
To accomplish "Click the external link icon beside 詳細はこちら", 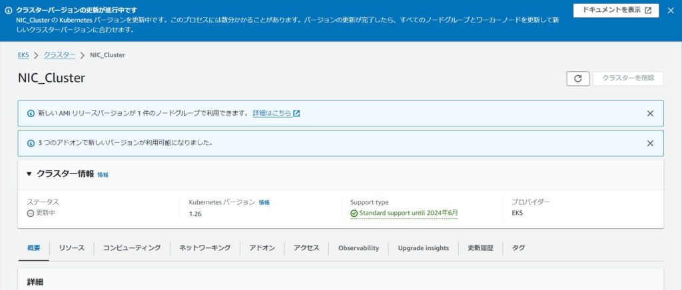I will click(x=296, y=113).
